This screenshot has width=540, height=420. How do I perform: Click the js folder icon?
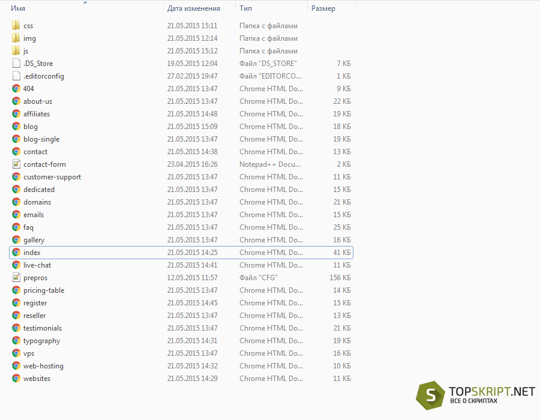click(x=16, y=50)
